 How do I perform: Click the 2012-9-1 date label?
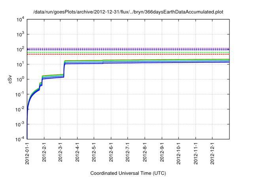[x=162, y=152]
